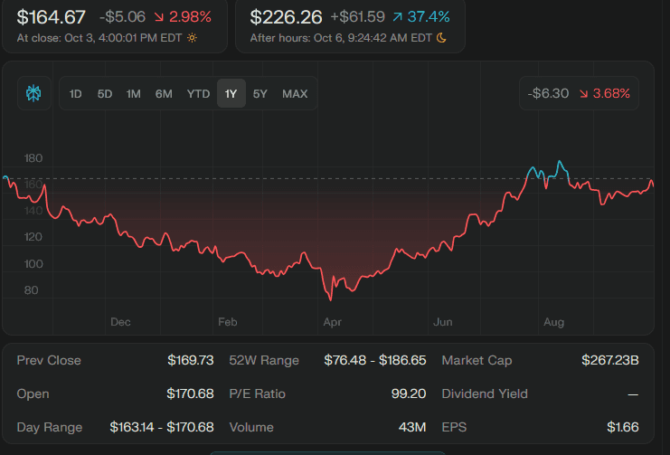Viewport: 670px width, 455px height.
Task: Switch the chart to 5D range
Action: point(105,93)
